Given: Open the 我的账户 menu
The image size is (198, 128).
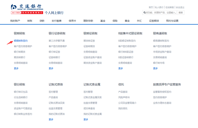Looking at the screenshot, I should click(x=15, y=21).
